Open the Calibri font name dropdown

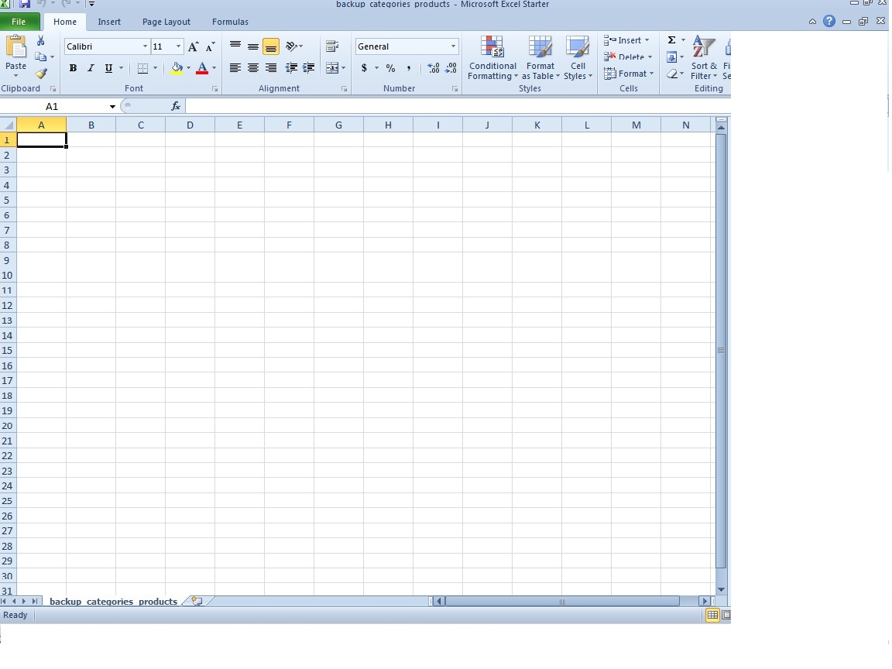145,46
